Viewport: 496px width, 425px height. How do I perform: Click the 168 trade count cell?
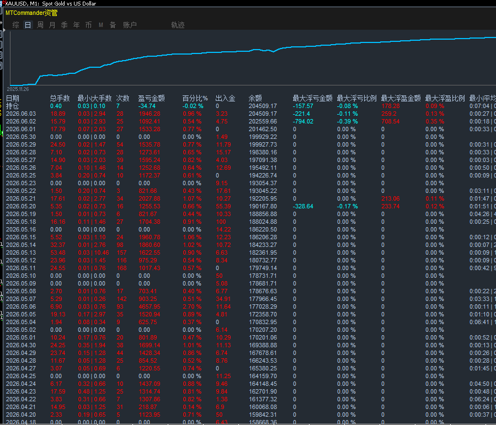121,268
